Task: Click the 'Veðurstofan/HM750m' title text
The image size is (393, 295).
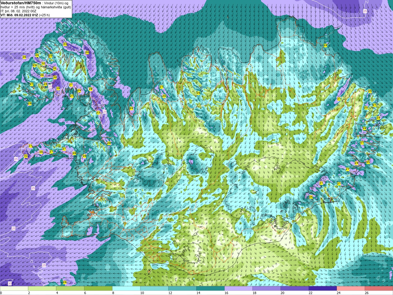Action: click(x=21, y=3)
